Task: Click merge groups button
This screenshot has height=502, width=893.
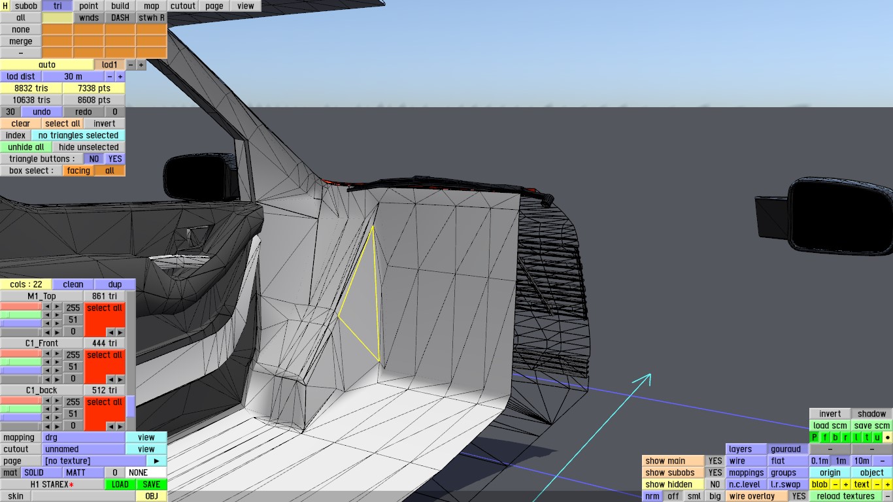Action: tap(21, 41)
